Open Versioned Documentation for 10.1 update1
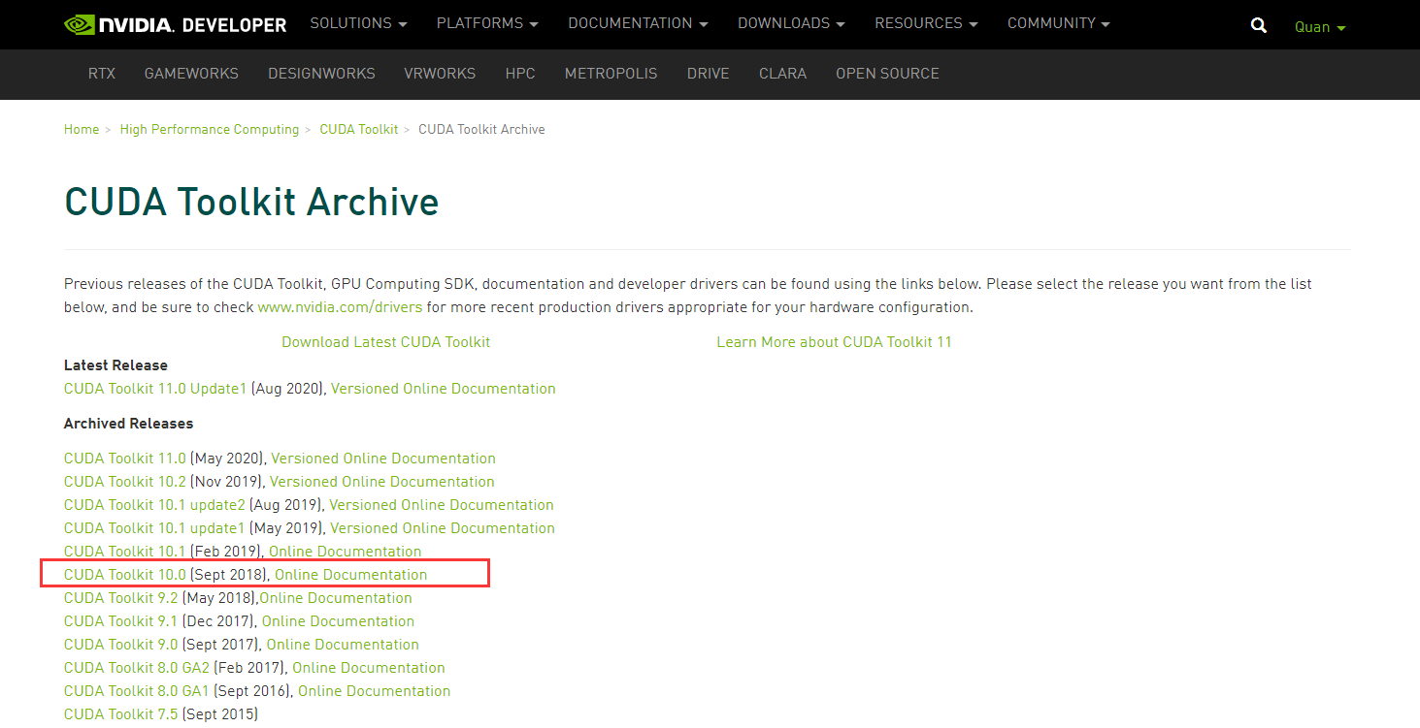This screenshot has width=1420, height=728. (443, 528)
